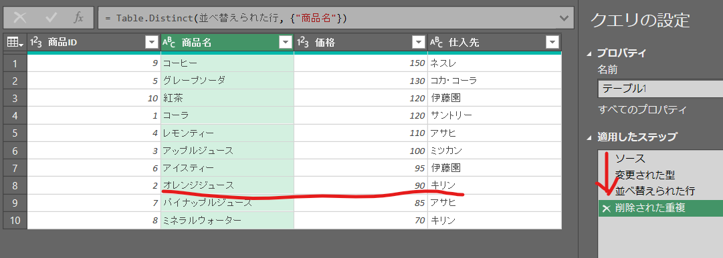
Task: Collapse the プロパティ section
Action: point(589,53)
